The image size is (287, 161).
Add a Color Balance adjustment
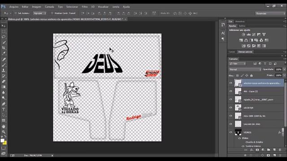coord(246,40)
